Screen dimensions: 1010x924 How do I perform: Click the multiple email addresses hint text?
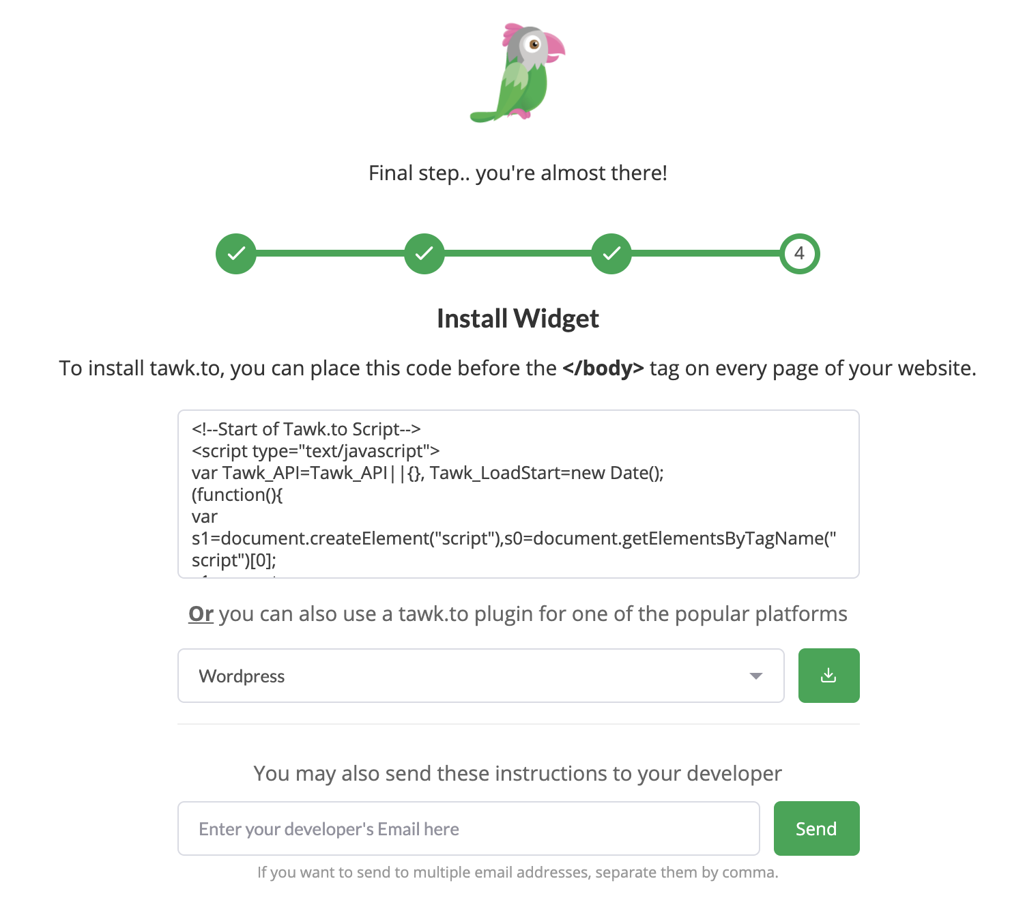(518, 872)
